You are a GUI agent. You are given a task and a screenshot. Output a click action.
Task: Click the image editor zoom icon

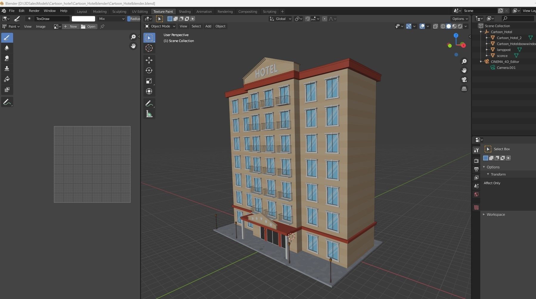[133, 37]
